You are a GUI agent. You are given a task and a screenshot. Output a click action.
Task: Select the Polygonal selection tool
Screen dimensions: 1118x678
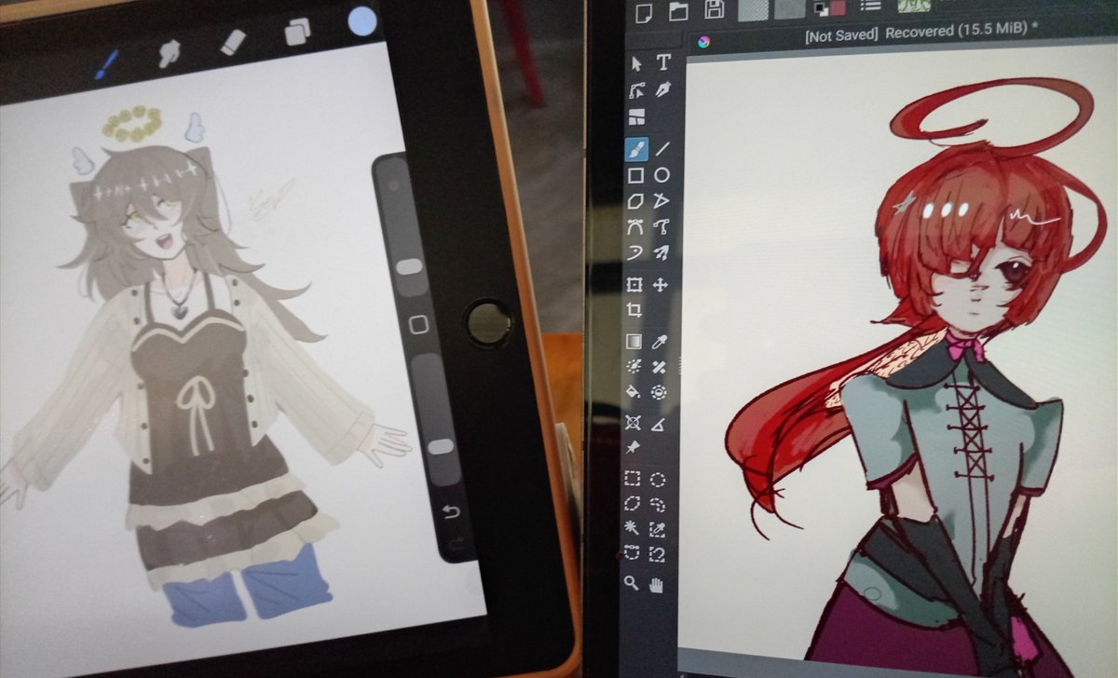point(632,504)
